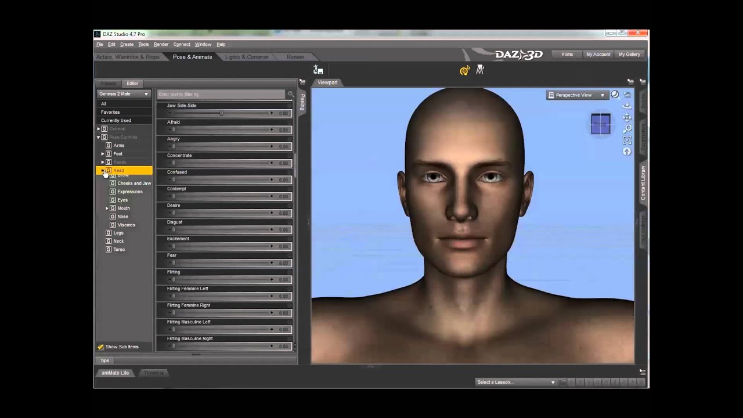The width and height of the screenshot is (743, 418).
Task: Click the orbit camera icon in the viewport
Action: point(627,106)
